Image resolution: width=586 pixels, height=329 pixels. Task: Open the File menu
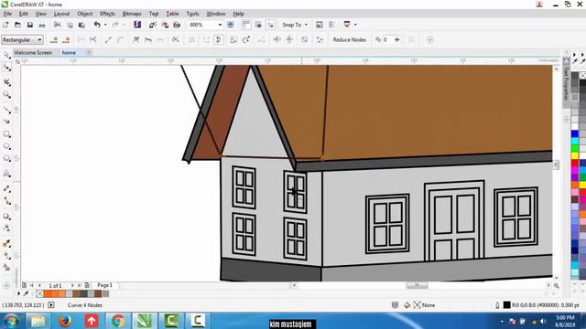7,14
